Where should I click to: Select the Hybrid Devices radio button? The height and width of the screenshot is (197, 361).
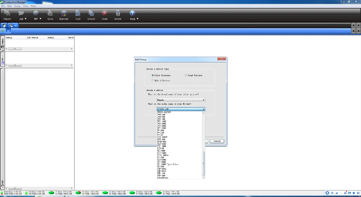(x=153, y=80)
